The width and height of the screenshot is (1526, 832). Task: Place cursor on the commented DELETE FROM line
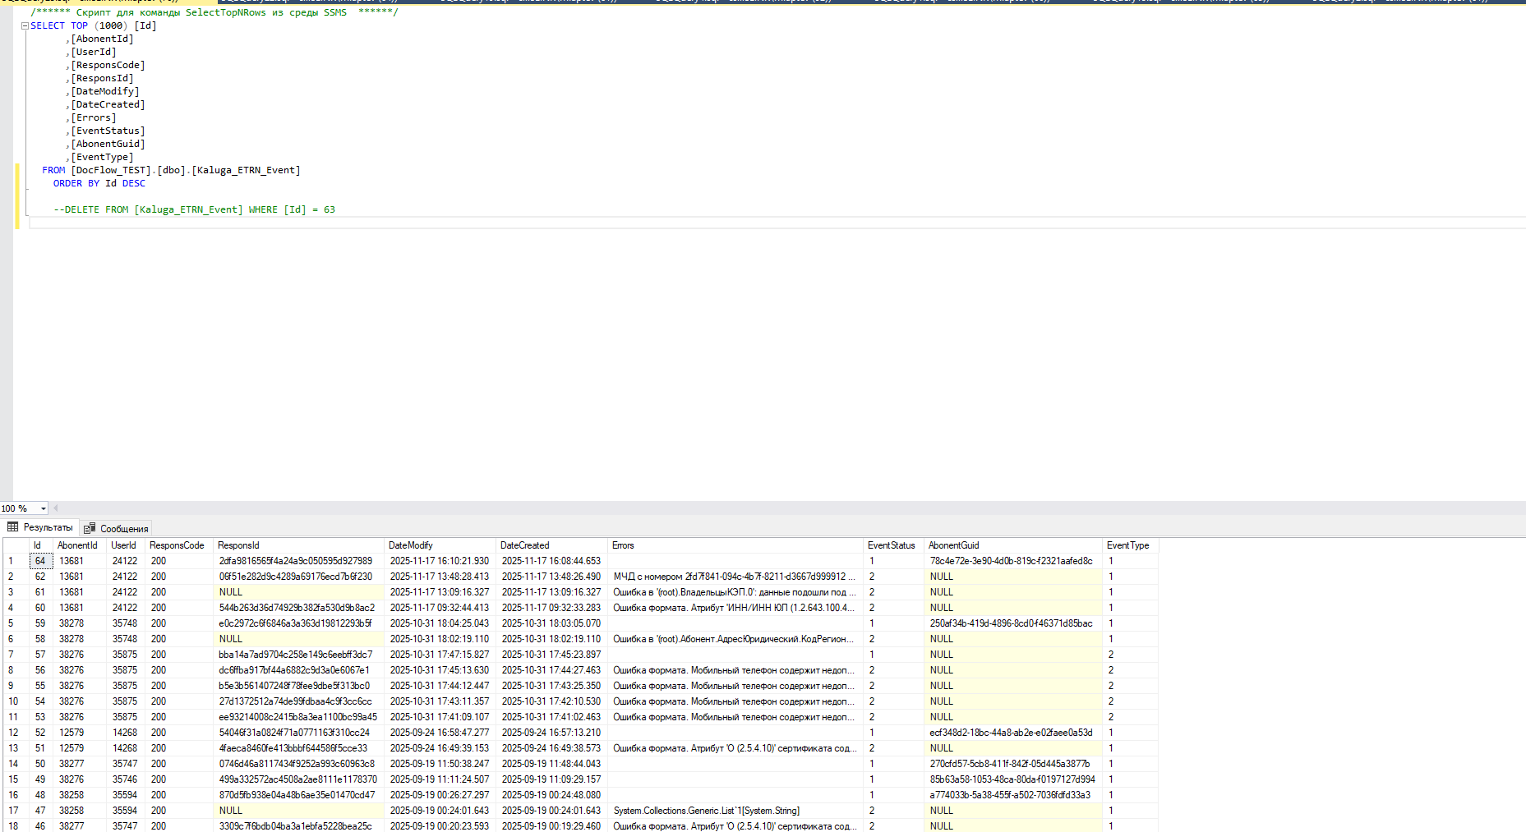click(x=194, y=210)
